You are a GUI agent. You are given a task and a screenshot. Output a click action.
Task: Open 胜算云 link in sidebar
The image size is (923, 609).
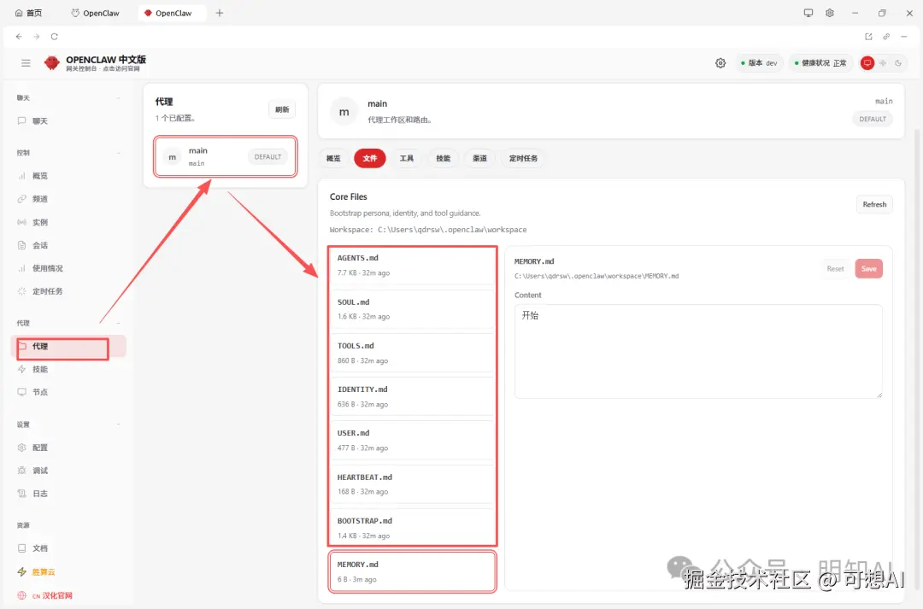pyautogui.click(x=68, y=572)
